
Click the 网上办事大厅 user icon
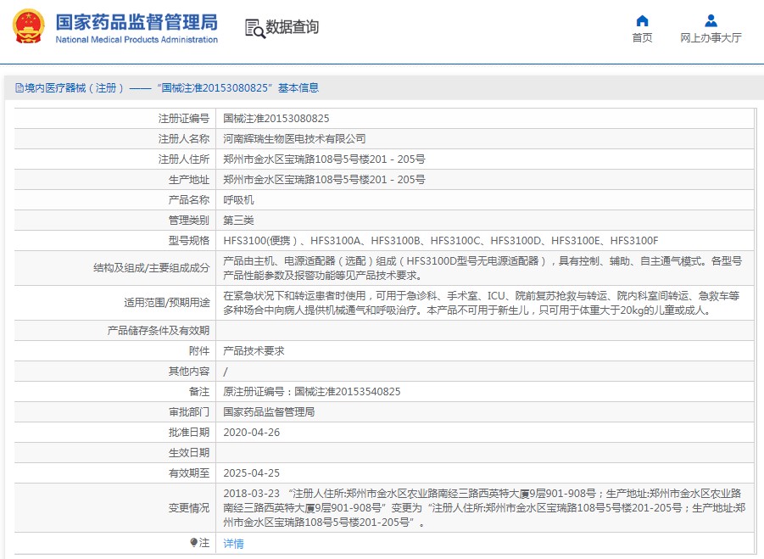[711, 20]
